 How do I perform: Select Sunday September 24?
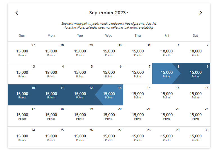22,137
